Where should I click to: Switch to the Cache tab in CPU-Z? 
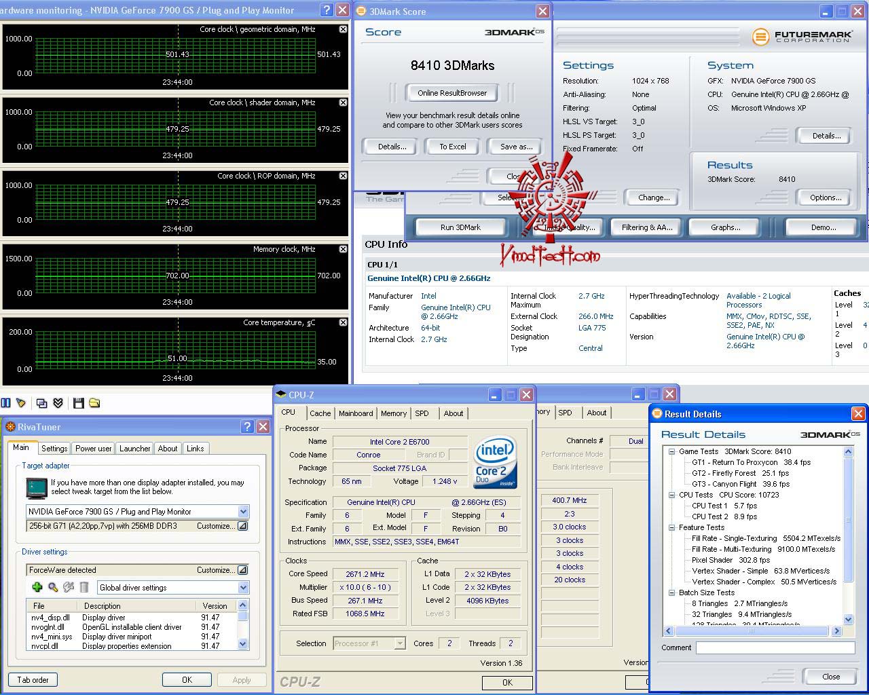tap(320, 413)
